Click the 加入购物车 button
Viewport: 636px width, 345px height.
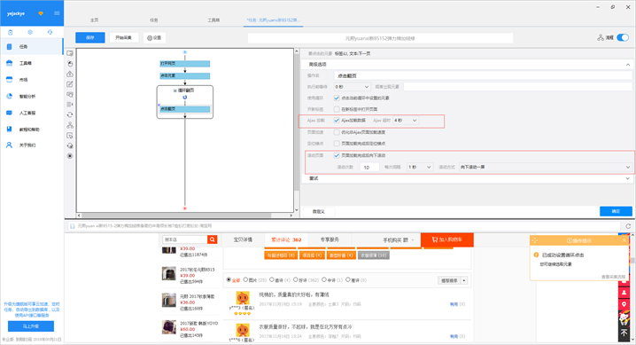tap(447, 239)
